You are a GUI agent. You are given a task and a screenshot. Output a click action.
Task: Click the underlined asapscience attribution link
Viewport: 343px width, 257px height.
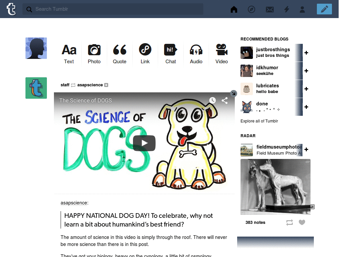[74, 203]
